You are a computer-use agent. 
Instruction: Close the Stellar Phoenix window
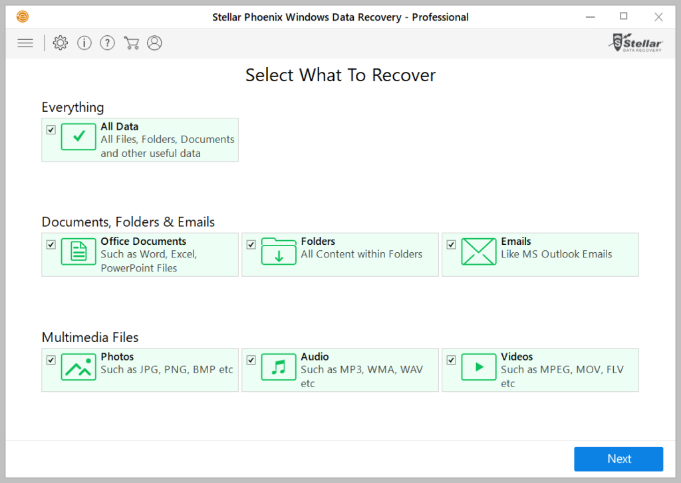pos(658,17)
